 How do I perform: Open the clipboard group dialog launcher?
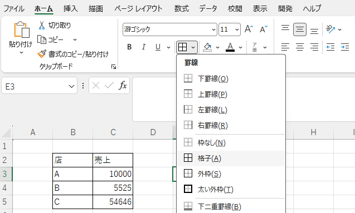coord(114,67)
